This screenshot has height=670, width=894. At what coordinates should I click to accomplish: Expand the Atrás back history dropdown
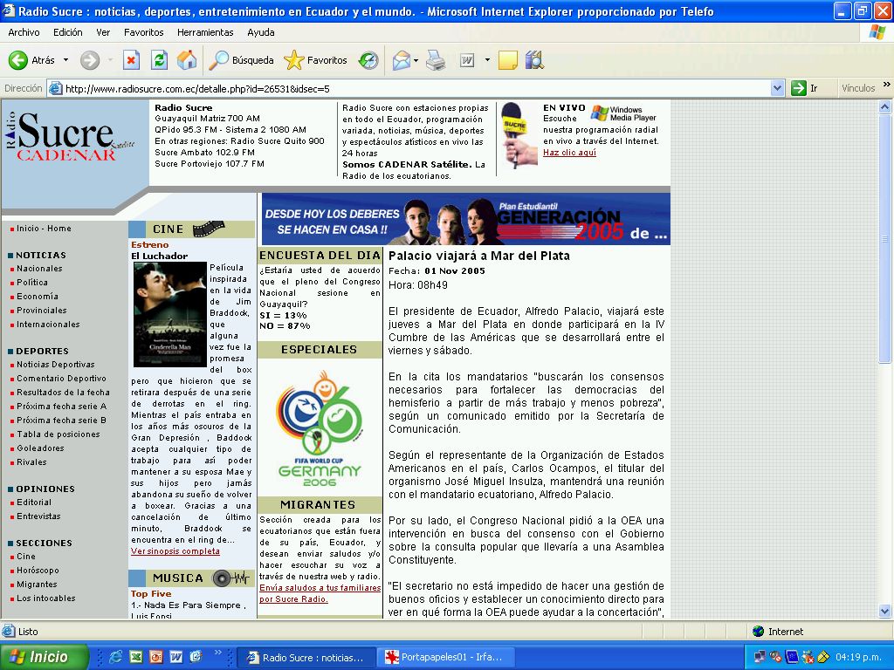tap(65, 60)
